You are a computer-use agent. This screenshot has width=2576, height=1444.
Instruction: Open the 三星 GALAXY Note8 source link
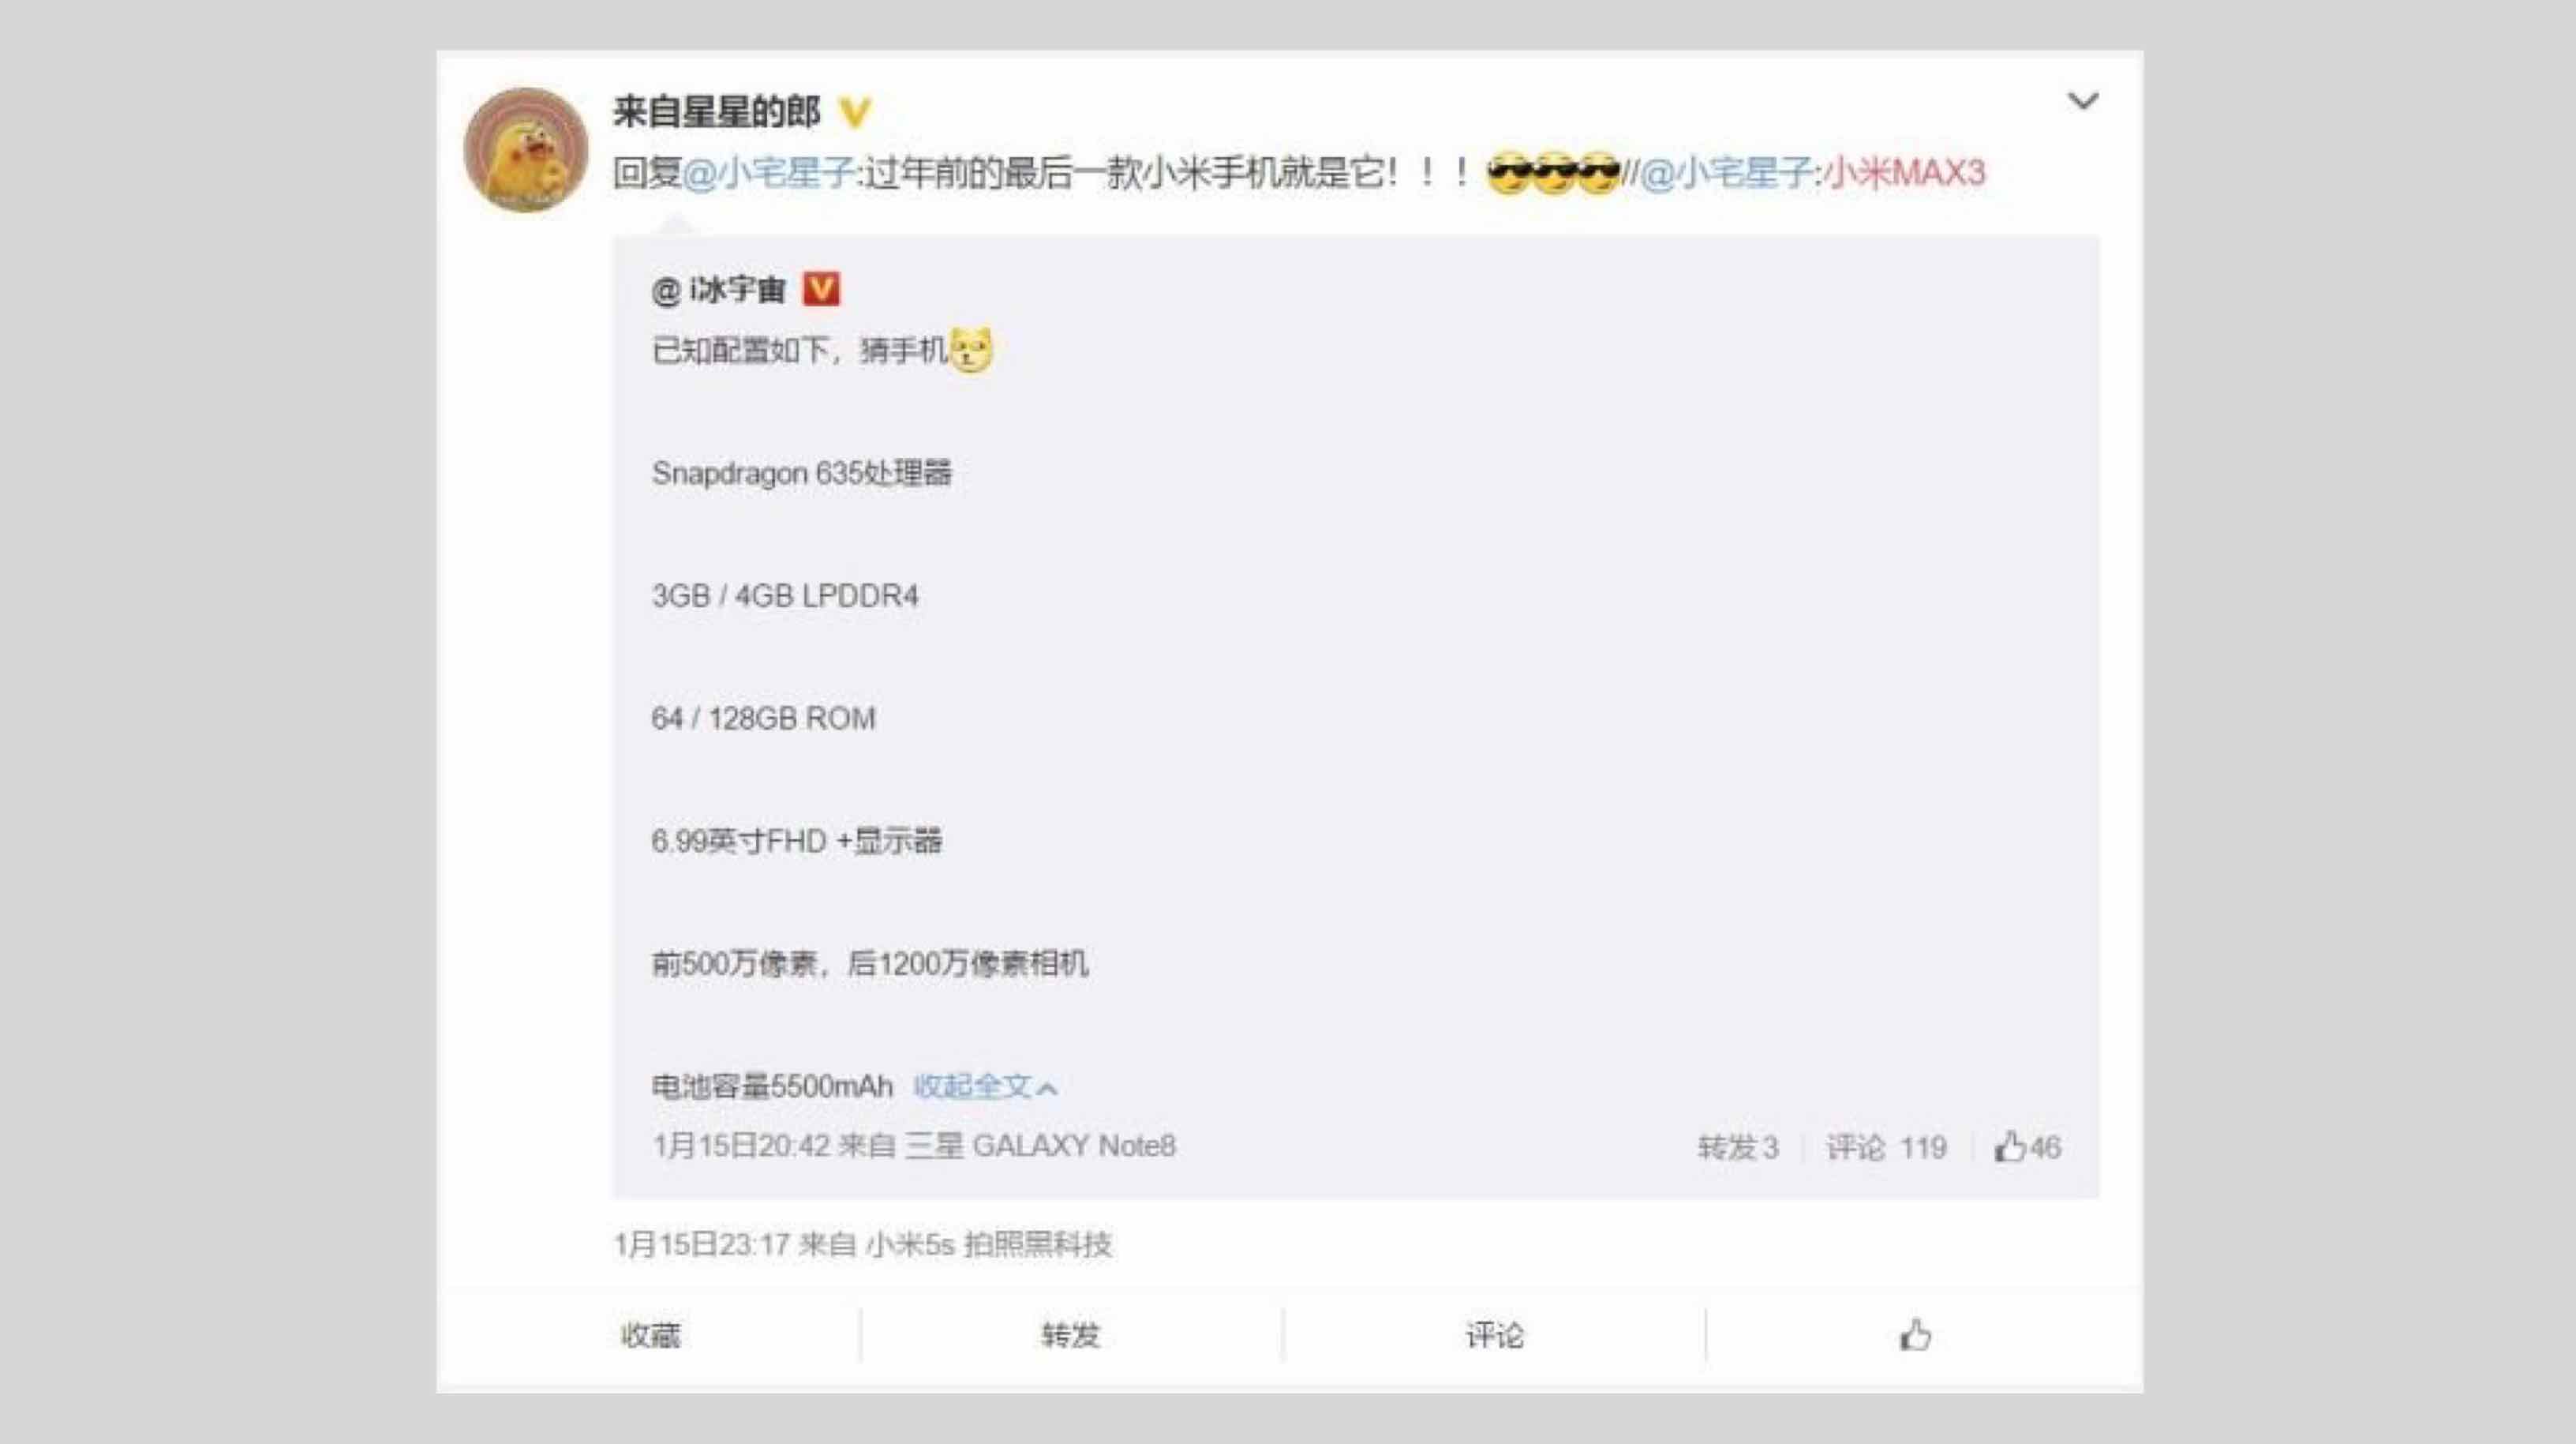(1040, 1146)
